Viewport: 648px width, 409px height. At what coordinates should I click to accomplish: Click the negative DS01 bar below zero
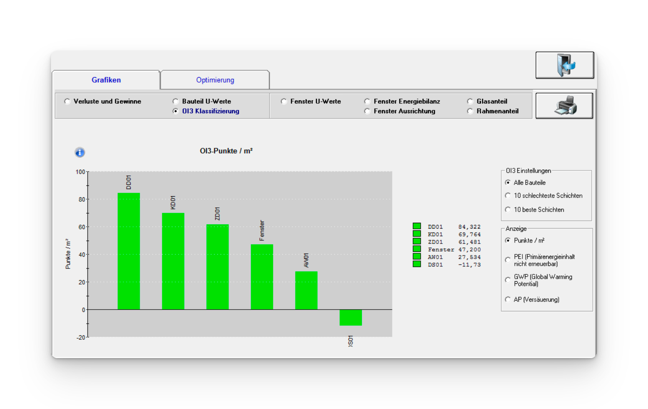click(x=351, y=318)
